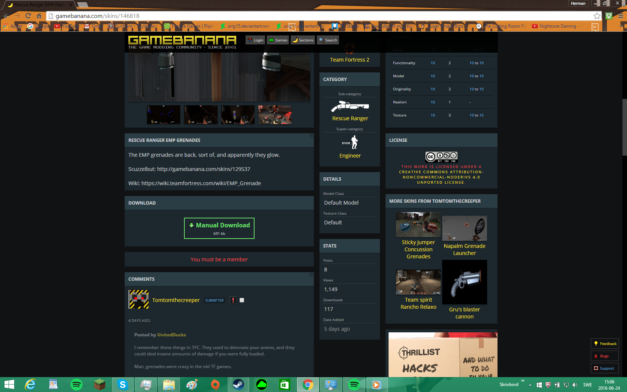Open the Chrome hamburger menu
Viewport: 627px width, 392px height.
point(621,16)
